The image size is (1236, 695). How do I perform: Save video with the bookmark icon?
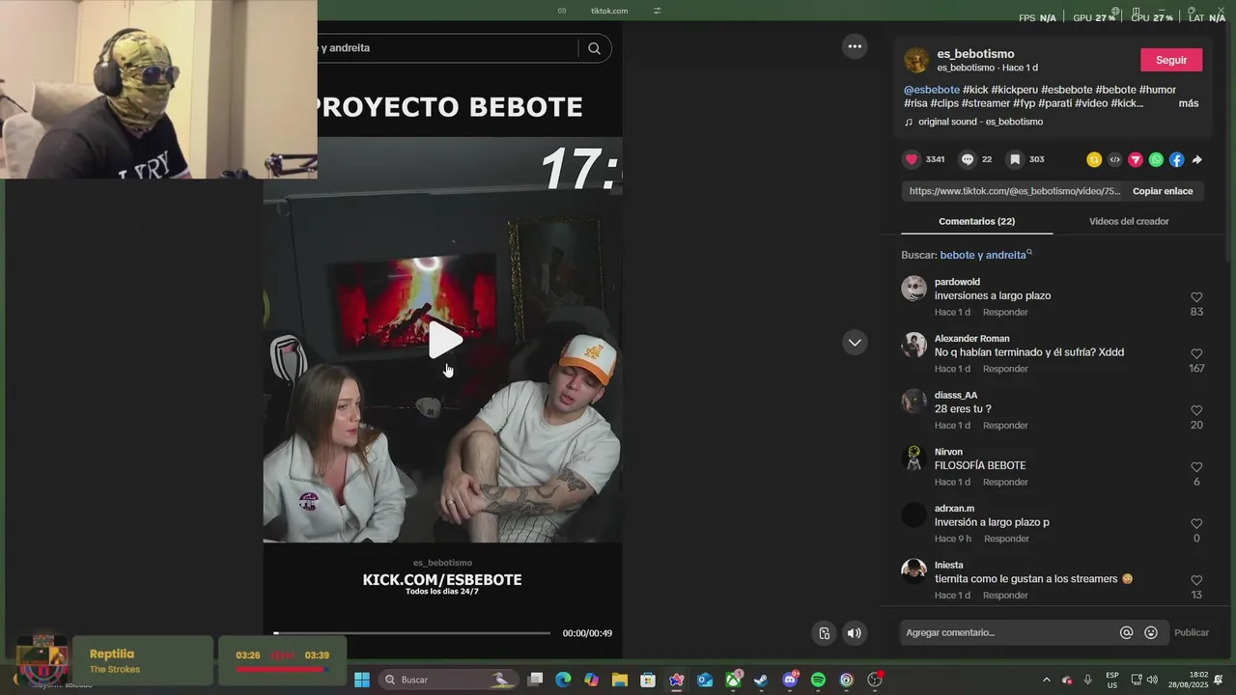(x=1015, y=159)
